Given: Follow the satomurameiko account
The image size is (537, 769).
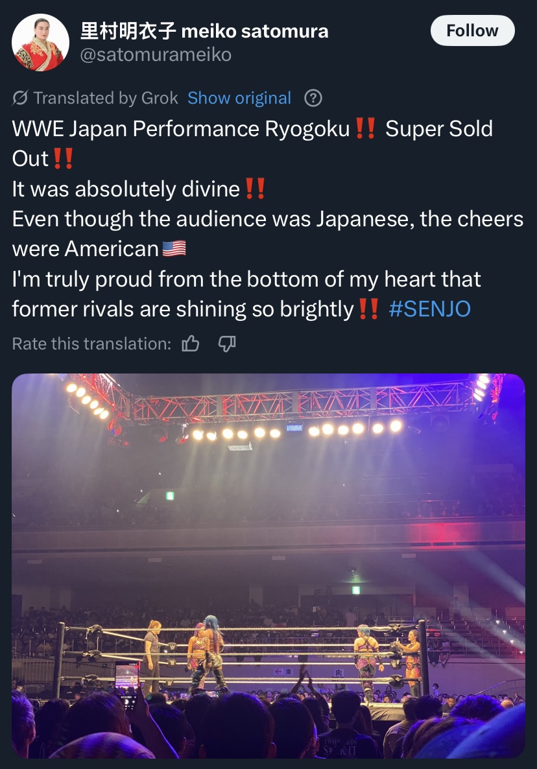Looking at the screenshot, I should click(472, 30).
